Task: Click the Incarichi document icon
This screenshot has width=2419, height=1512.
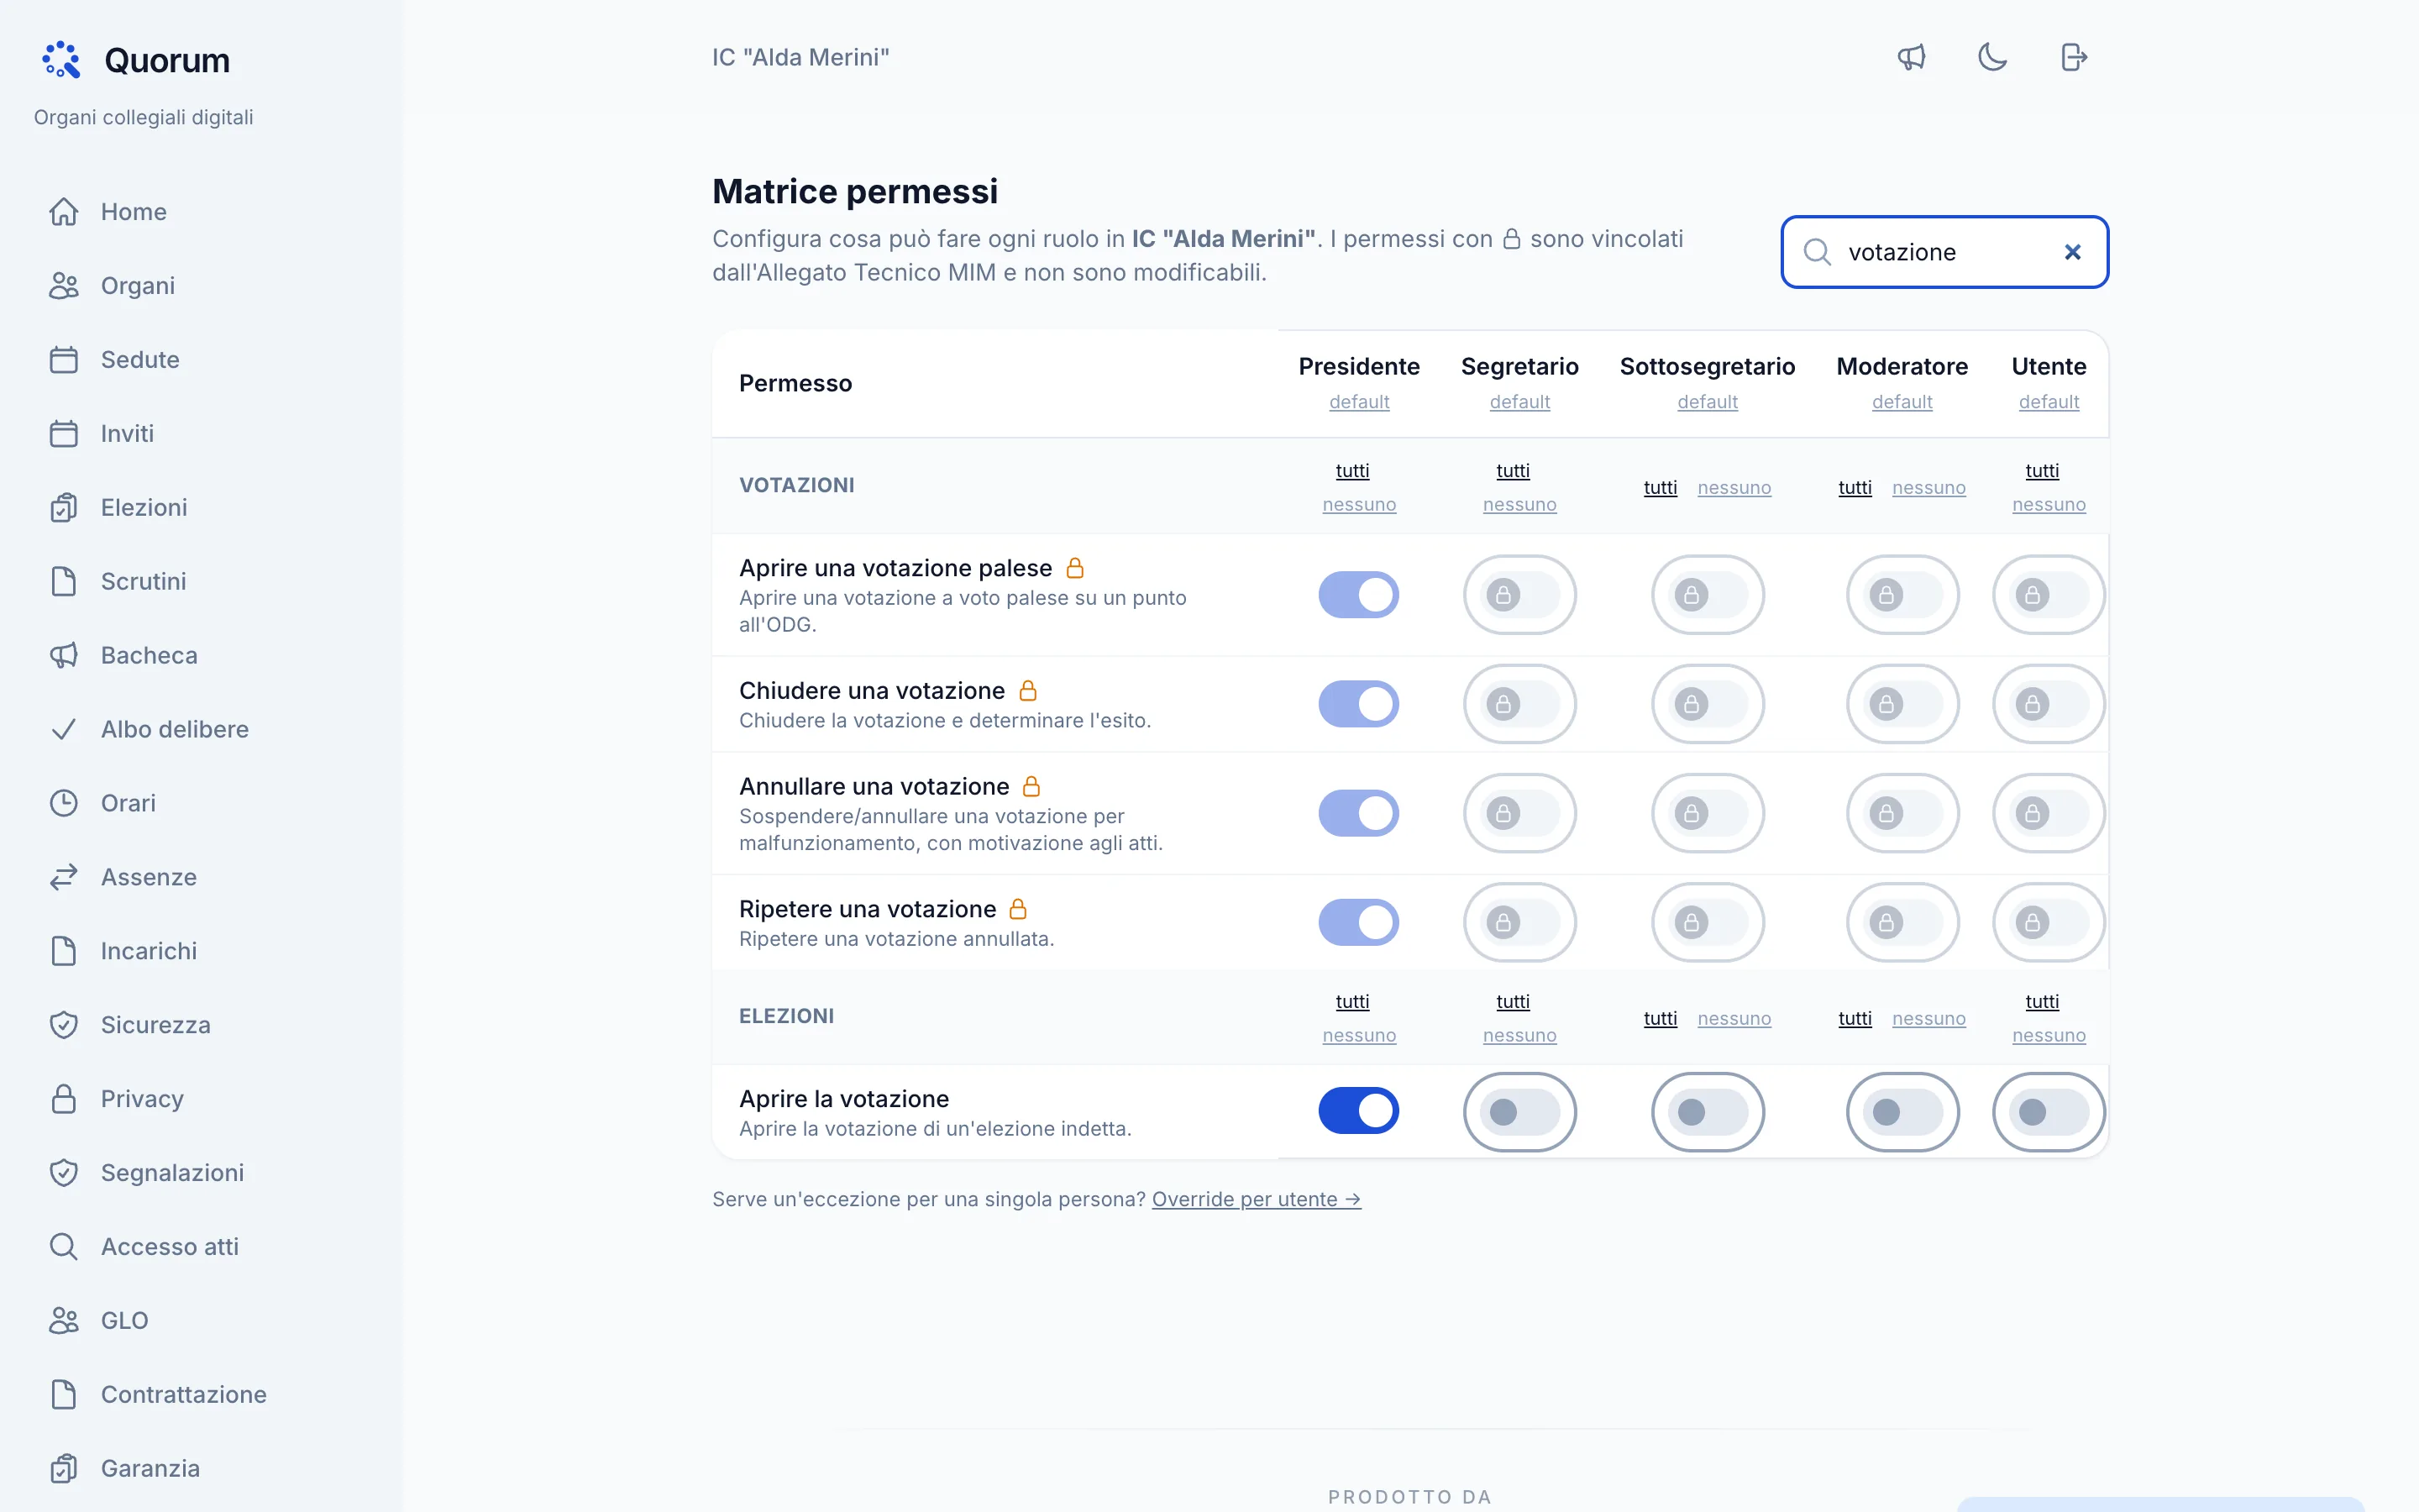Action: click(64, 952)
